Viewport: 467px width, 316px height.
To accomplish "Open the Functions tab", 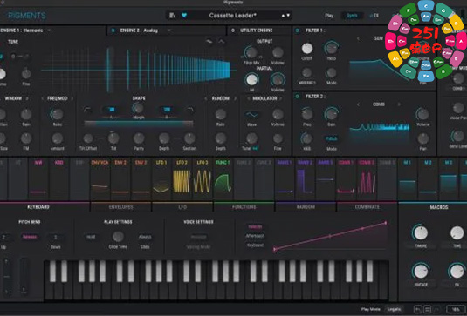I will pyautogui.click(x=244, y=206).
